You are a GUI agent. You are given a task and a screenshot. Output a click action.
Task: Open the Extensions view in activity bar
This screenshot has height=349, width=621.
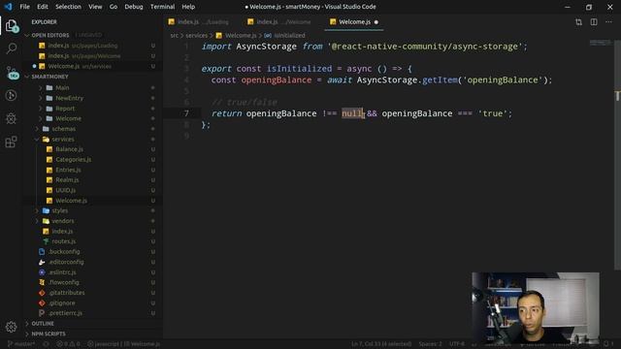click(11, 142)
